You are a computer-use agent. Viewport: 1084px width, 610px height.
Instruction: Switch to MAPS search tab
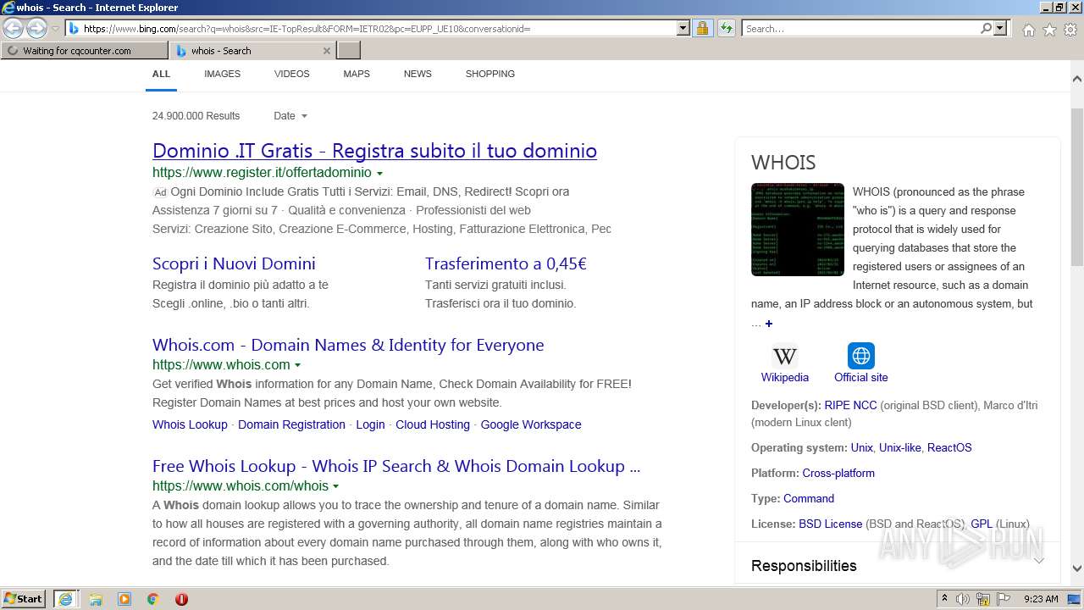click(x=357, y=74)
